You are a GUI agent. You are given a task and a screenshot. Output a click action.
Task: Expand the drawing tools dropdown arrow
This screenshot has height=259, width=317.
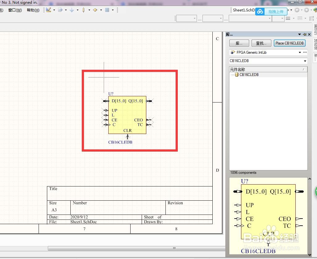(x=54, y=10)
